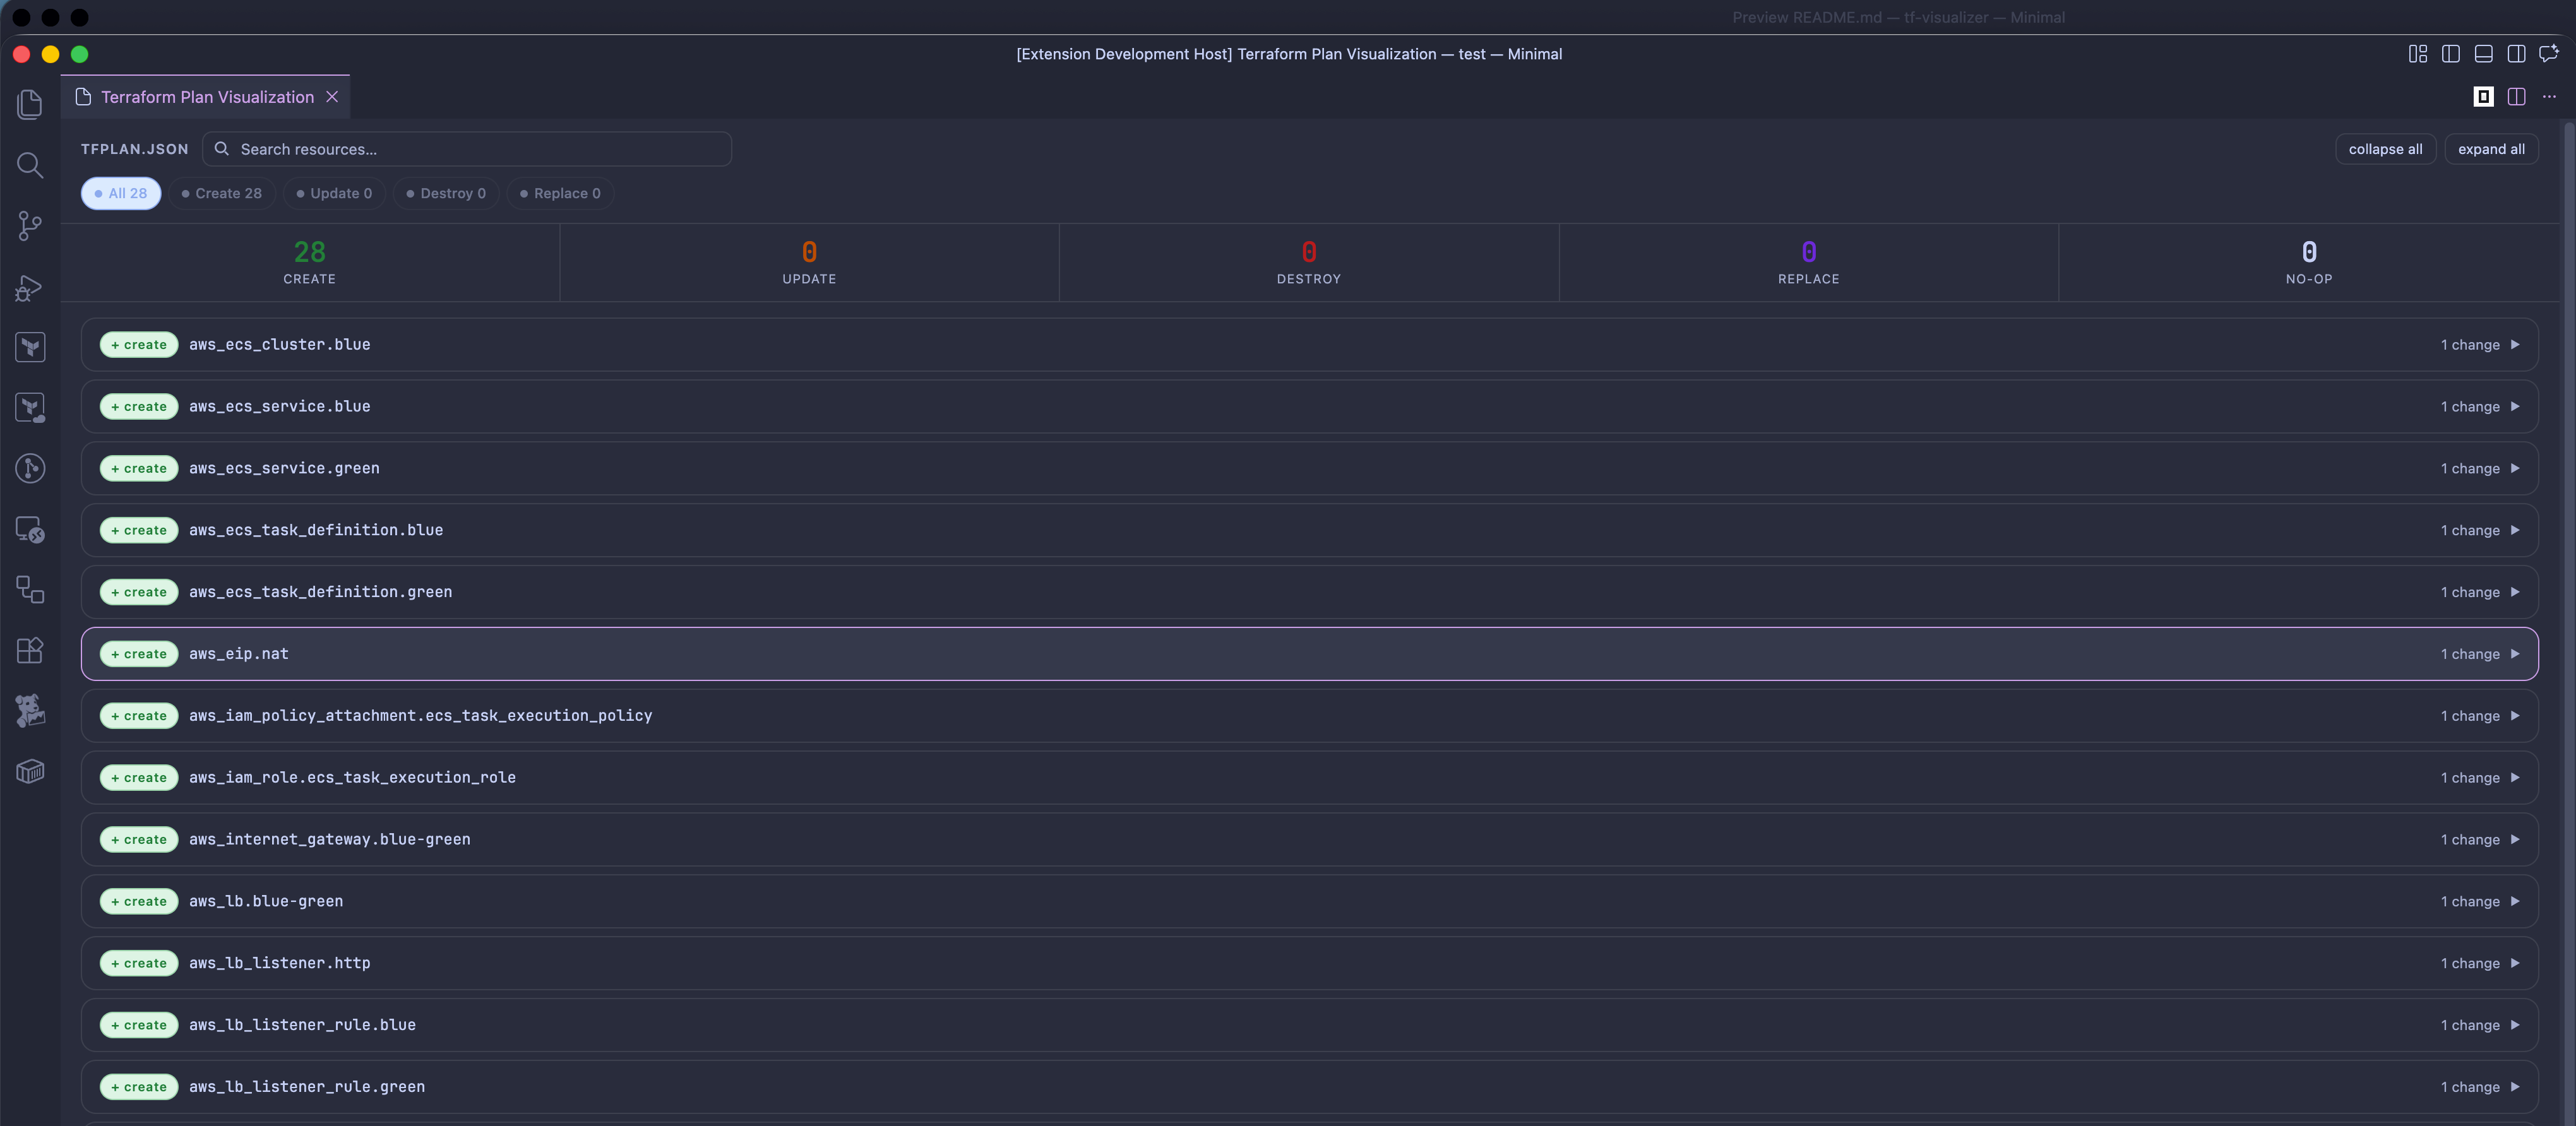Open the Terraform extension view

(x=30, y=347)
